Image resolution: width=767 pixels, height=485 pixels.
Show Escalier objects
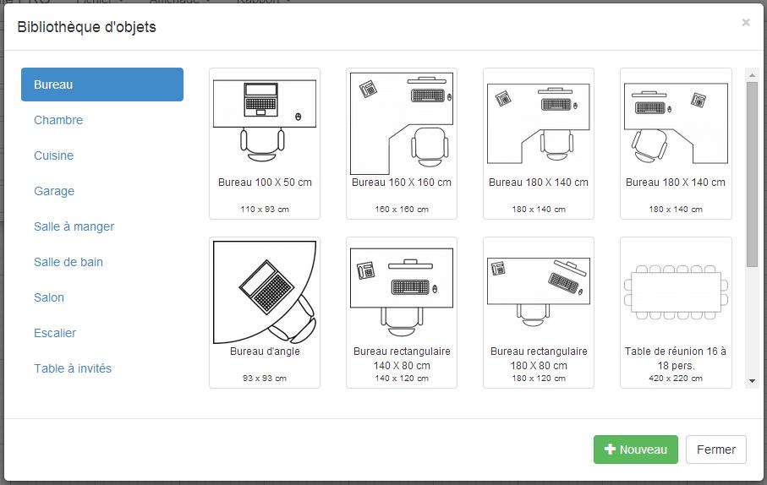pyautogui.click(x=55, y=333)
